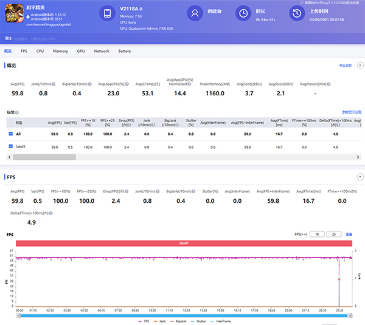Click the blue timeline range slider bar
The height and width of the screenshot is (325, 365).
182,315
